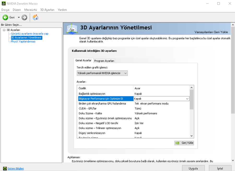Image resolution: width=235 pixels, height=171 pixels.
Task: Select Görüntü ayarlarını önayarla yap
Action: [30, 34]
